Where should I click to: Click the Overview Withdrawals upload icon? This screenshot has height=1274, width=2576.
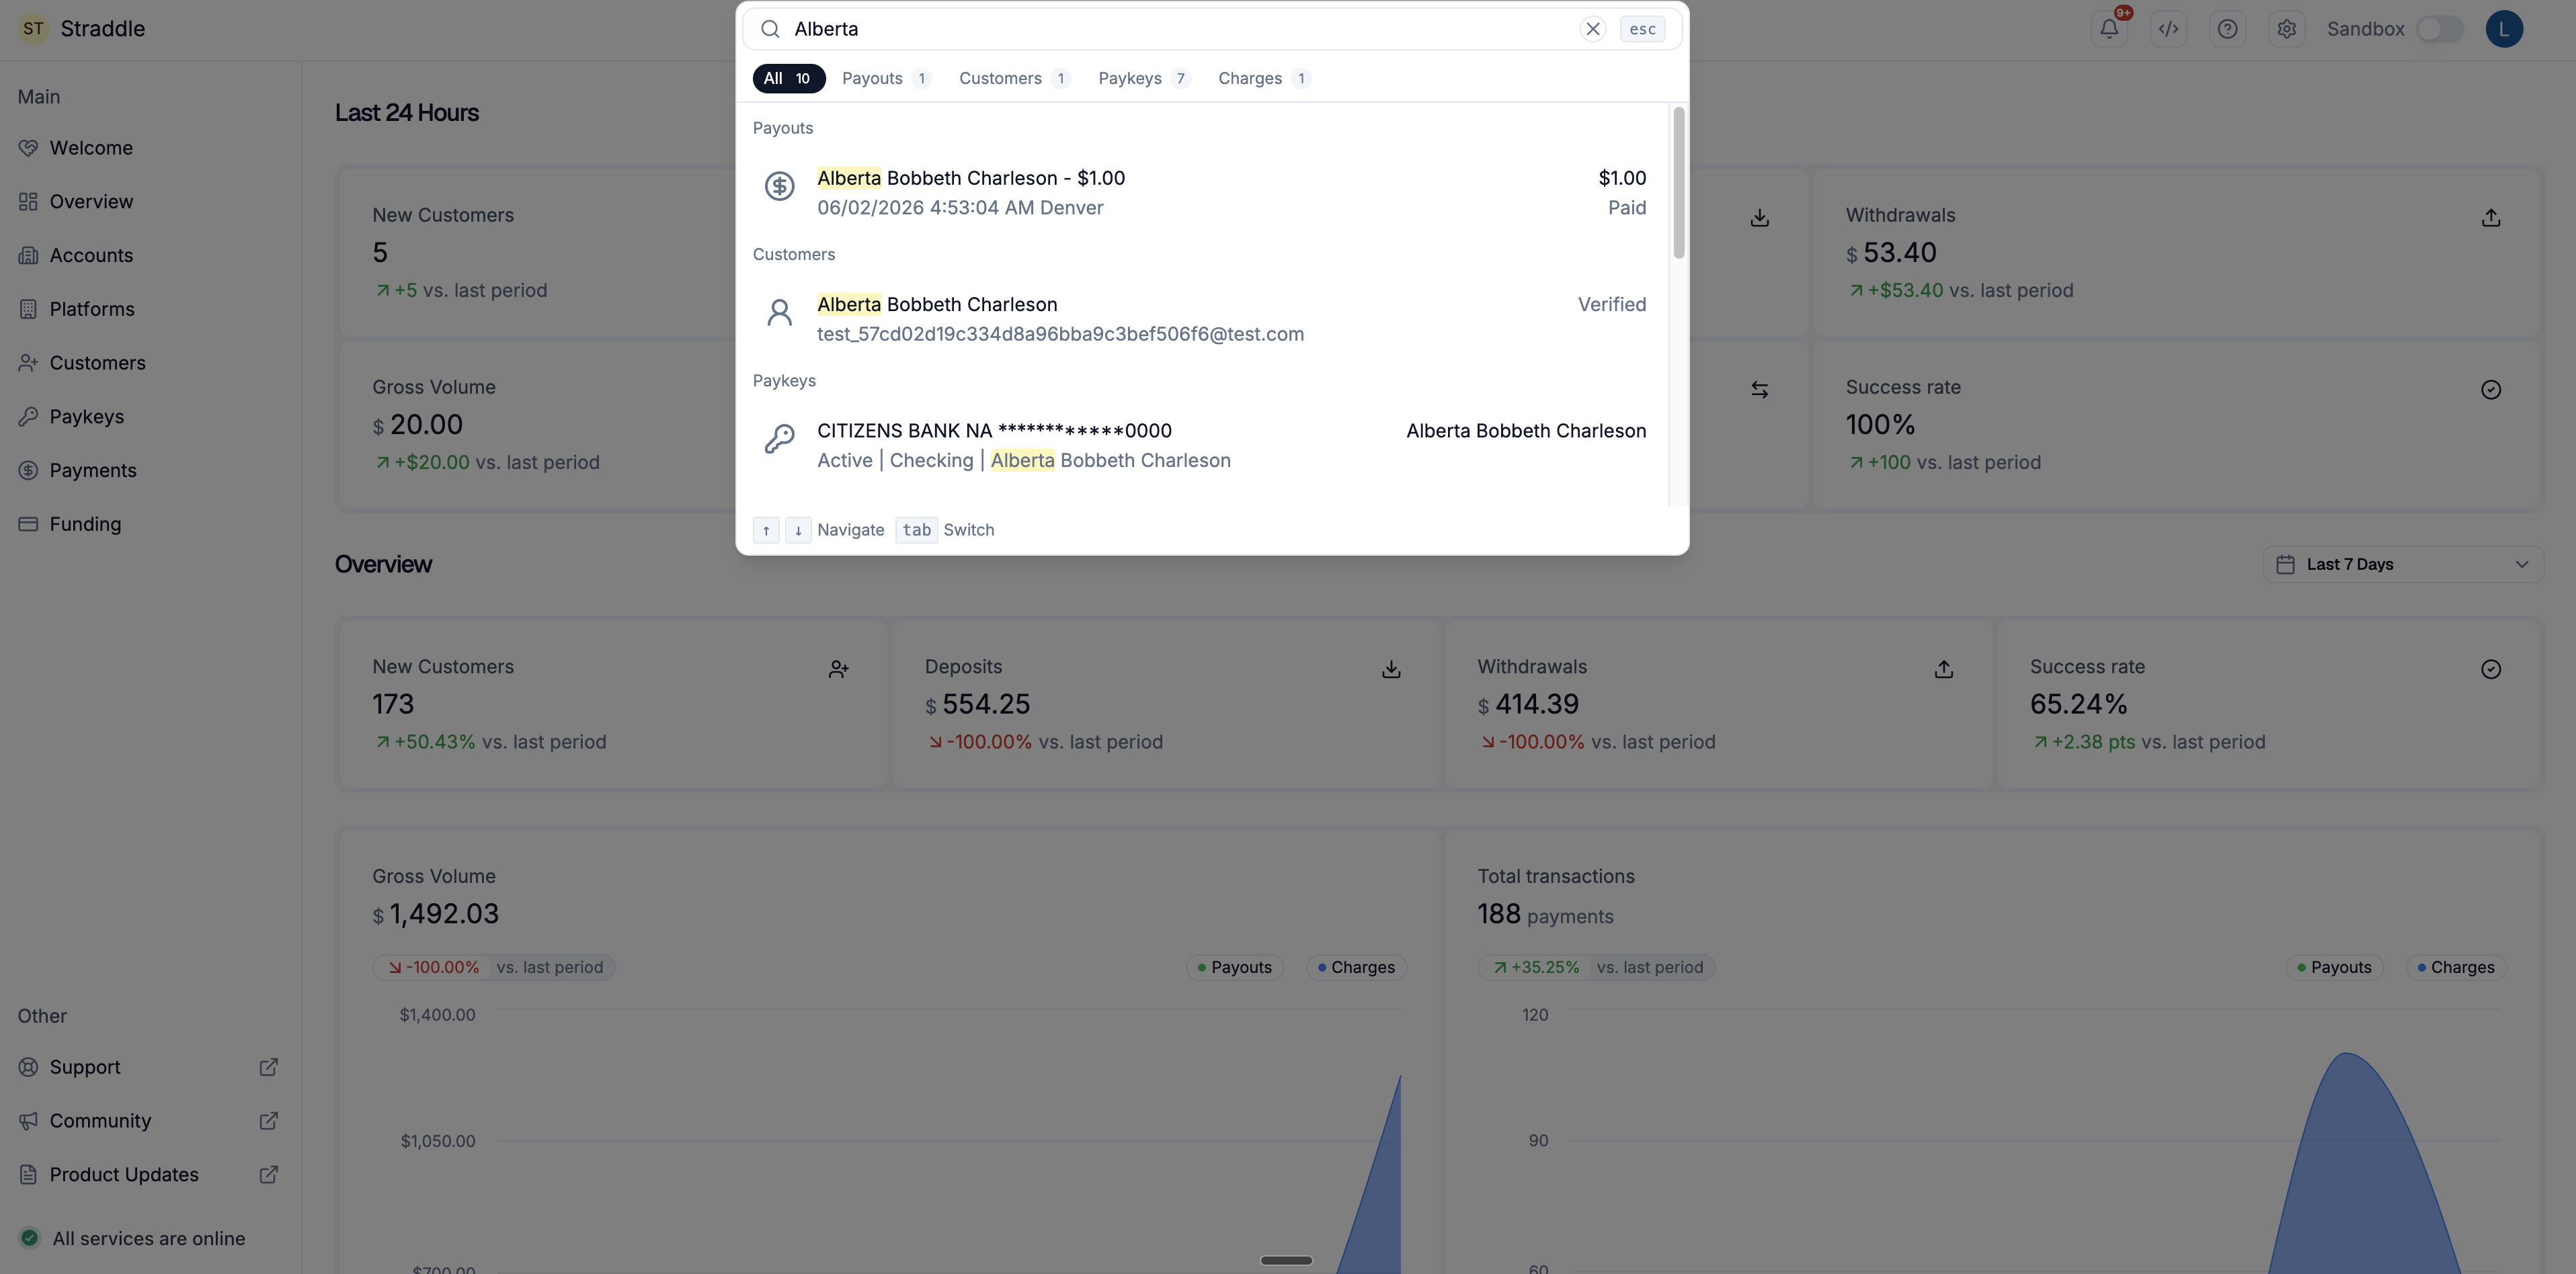point(1943,669)
